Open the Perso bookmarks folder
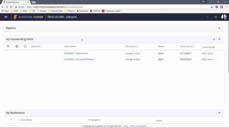This screenshot has height=128, width=229. 24,11
